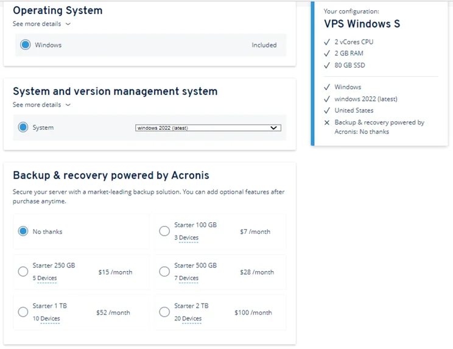Click the System and version management system heading
453x349 pixels.
click(115, 91)
